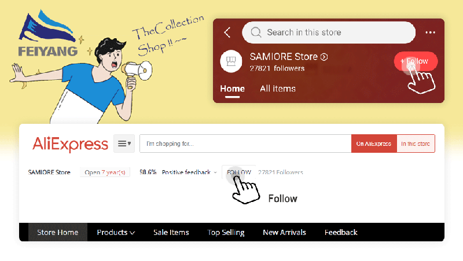
Task: Click the magnifier icon in the store search
Action: [x=256, y=32]
